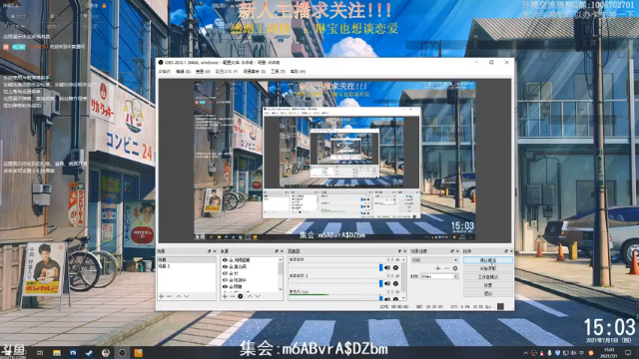Click the down arrow of the 来源 list scrollbar
Screen dimensions: 639x359
click(x=280, y=289)
